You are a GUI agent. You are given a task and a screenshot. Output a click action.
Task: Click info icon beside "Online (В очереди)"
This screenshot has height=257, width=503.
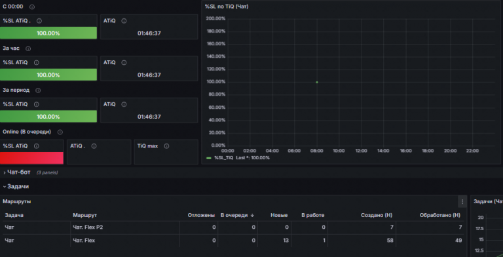point(60,132)
